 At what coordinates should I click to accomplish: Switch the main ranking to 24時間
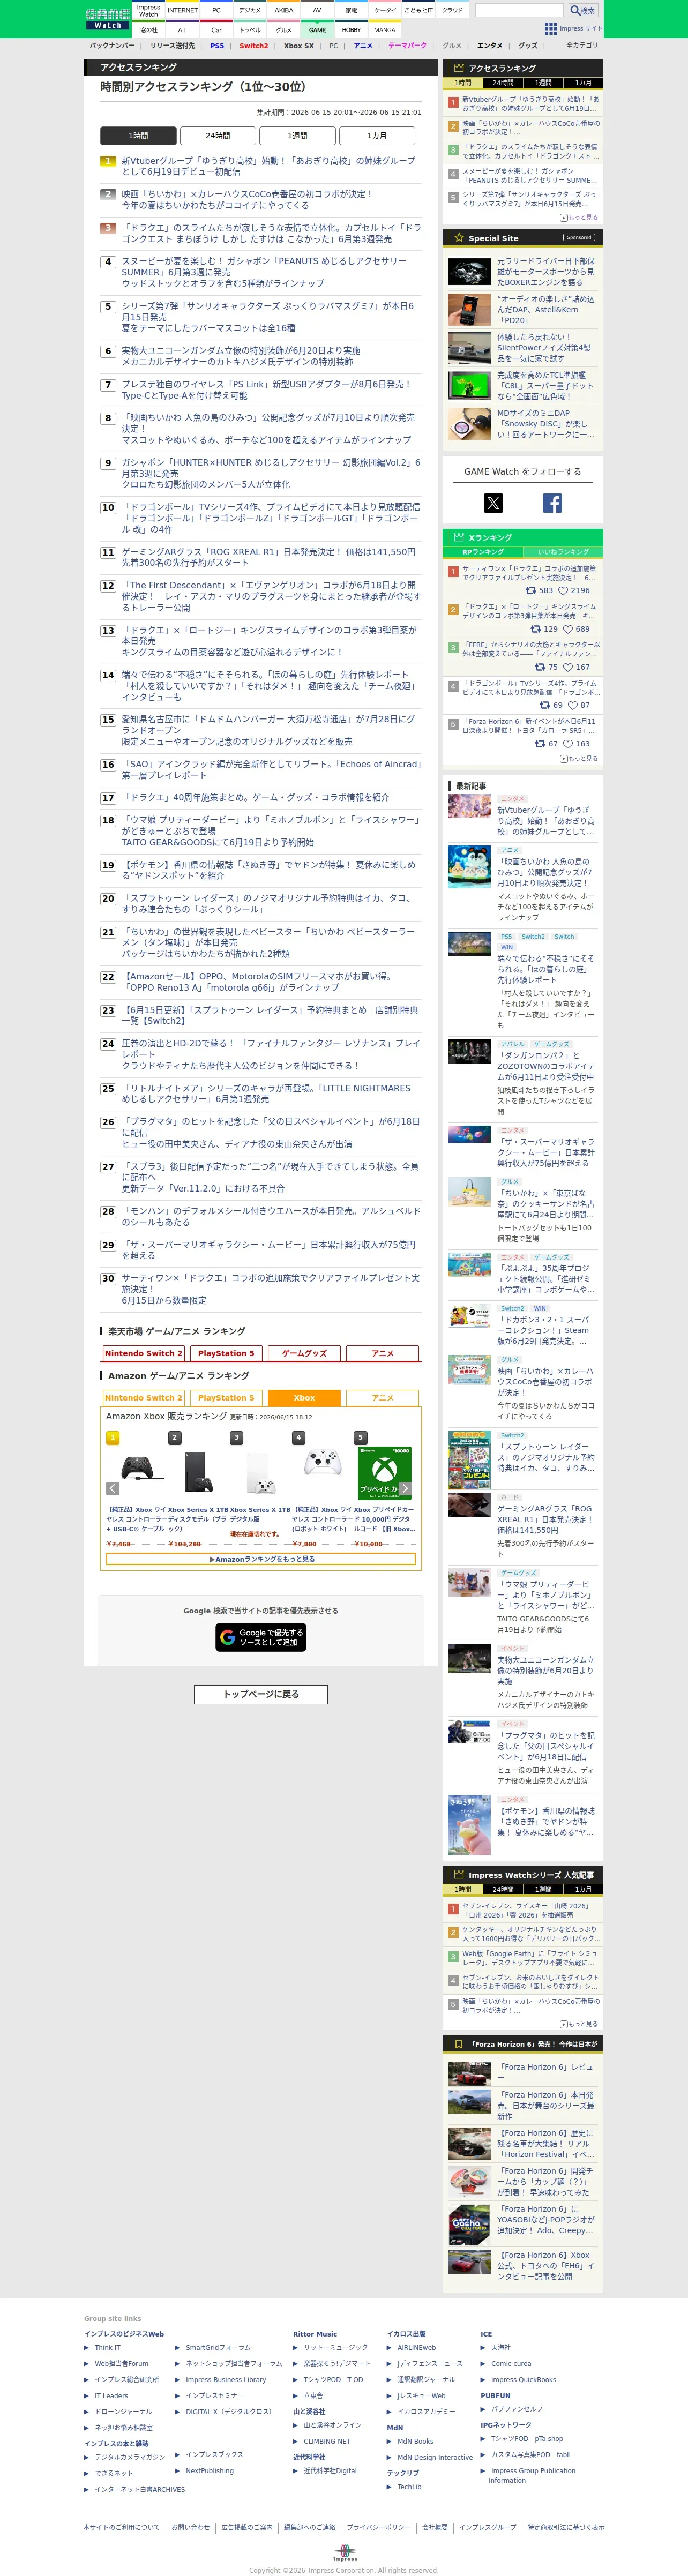coord(218,136)
